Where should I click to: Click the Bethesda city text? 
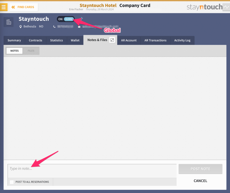(30, 26)
